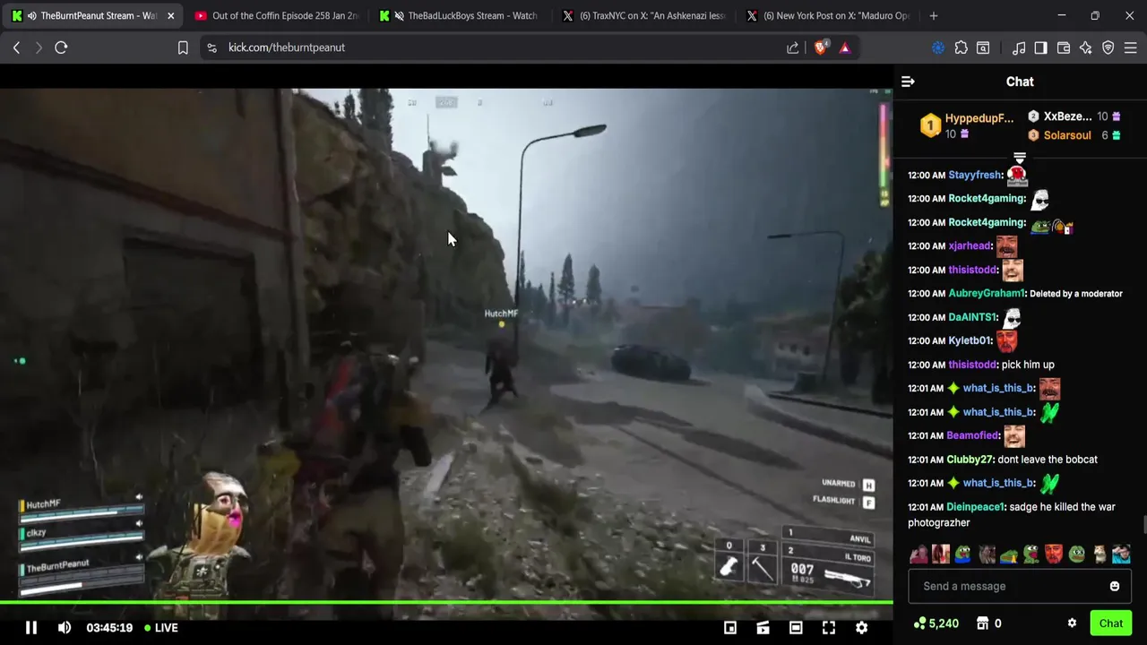
Task: Switch to Out of the Coffin YouTube tab
Action: pyautogui.click(x=276, y=15)
